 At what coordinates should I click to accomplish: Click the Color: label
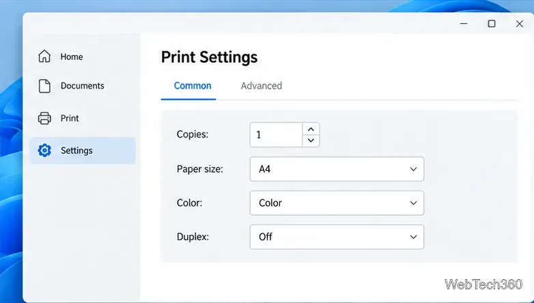point(189,203)
